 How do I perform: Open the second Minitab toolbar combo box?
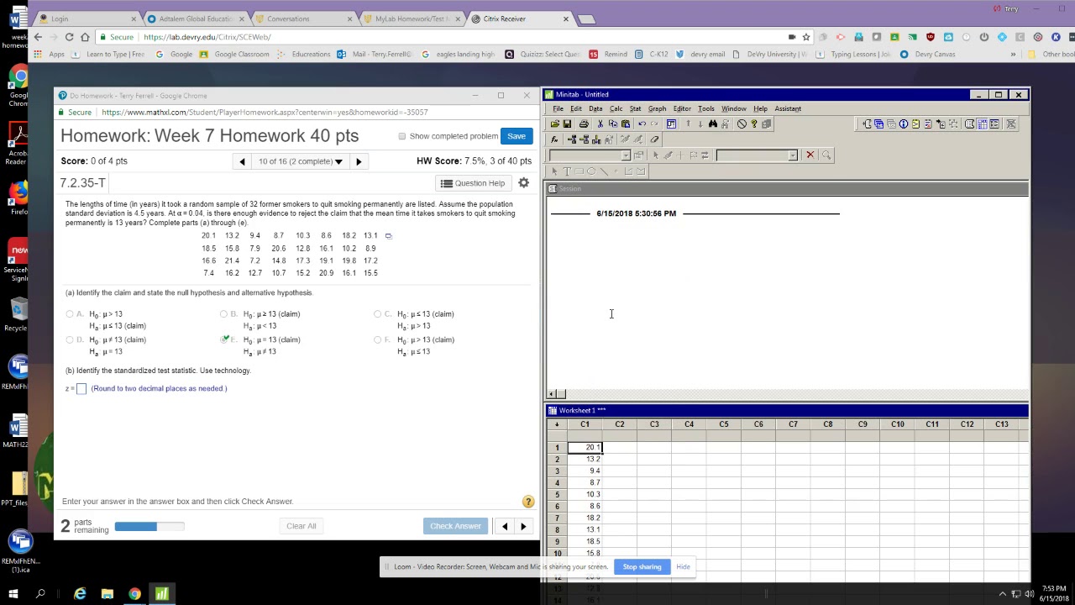[x=756, y=155]
